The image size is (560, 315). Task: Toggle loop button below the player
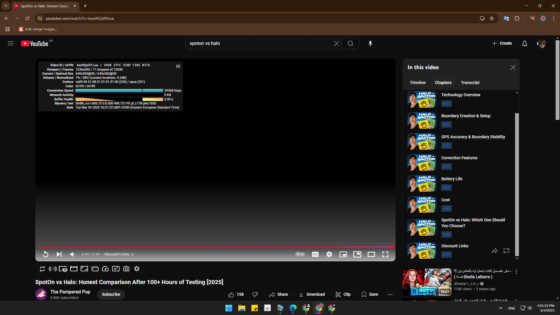[x=42, y=269]
